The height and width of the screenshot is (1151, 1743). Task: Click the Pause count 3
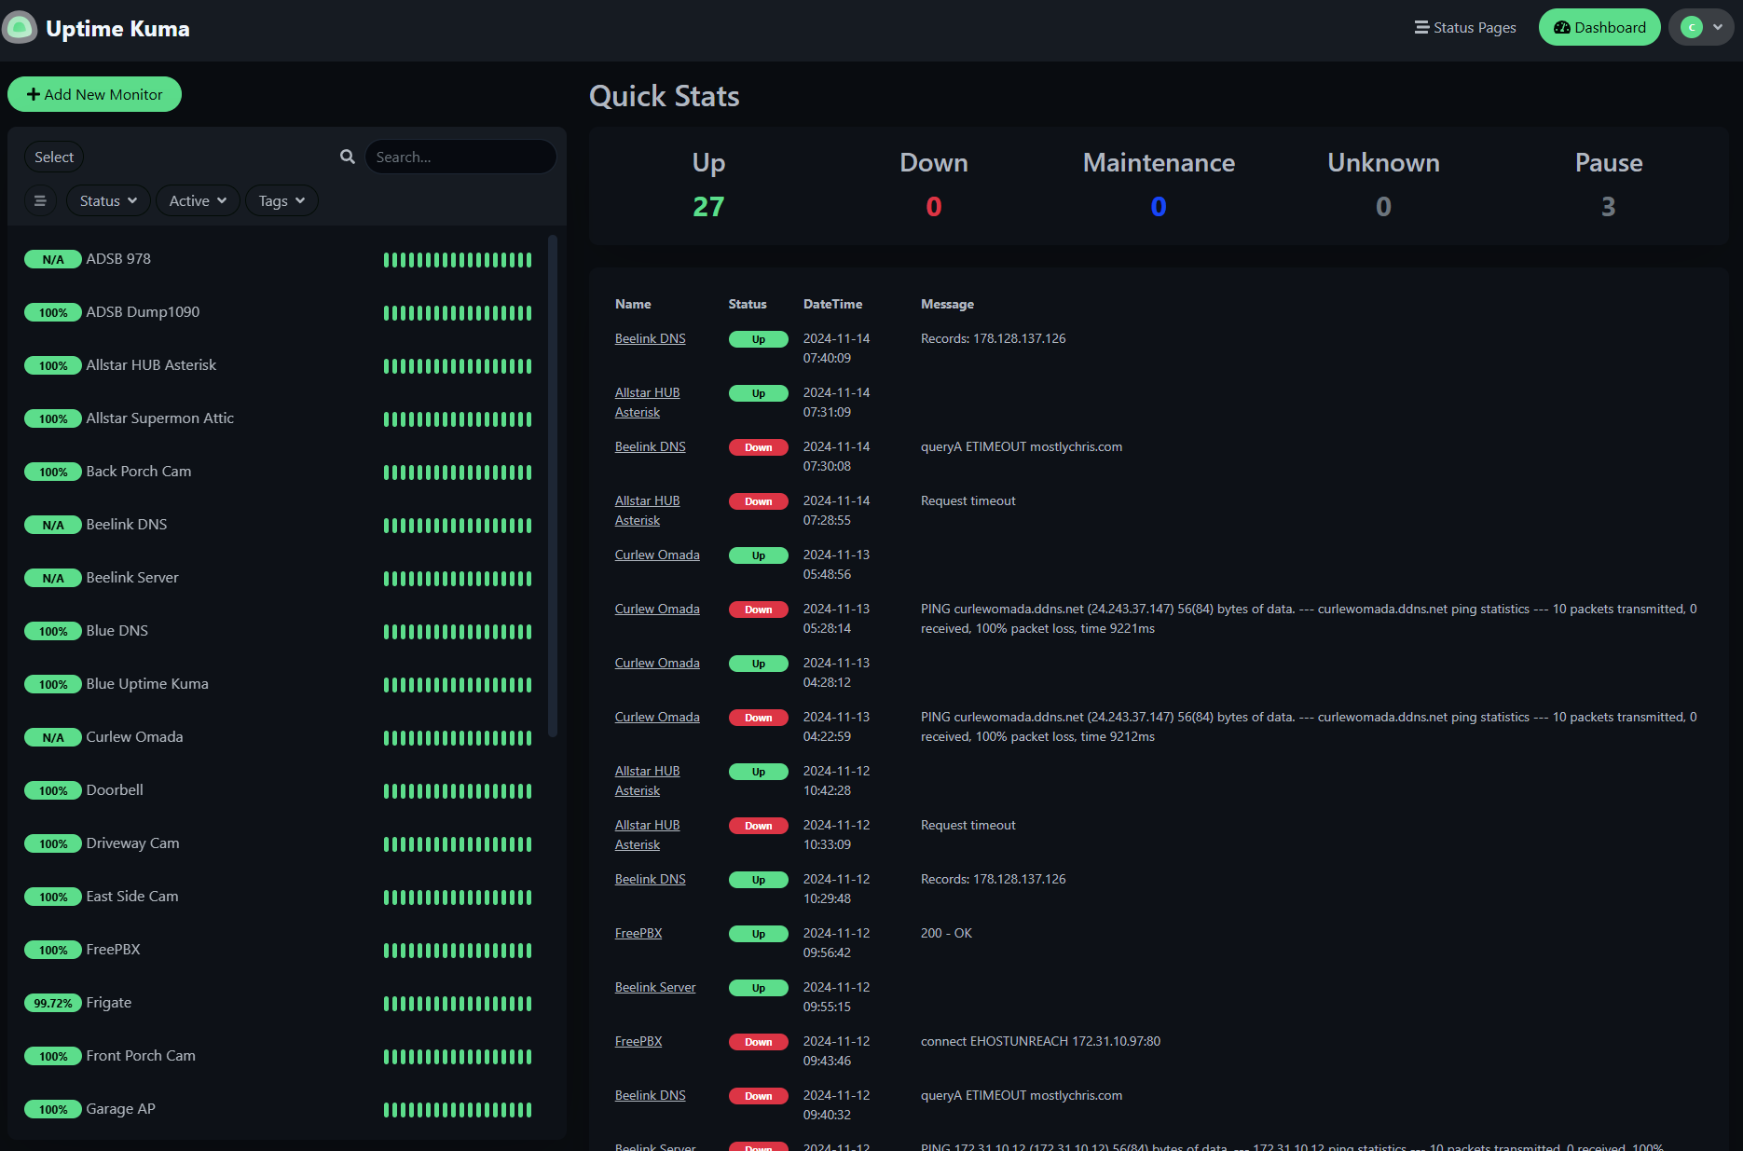click(x=1609, y=206)
